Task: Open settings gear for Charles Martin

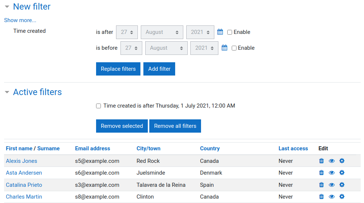Action: (342, 196)
